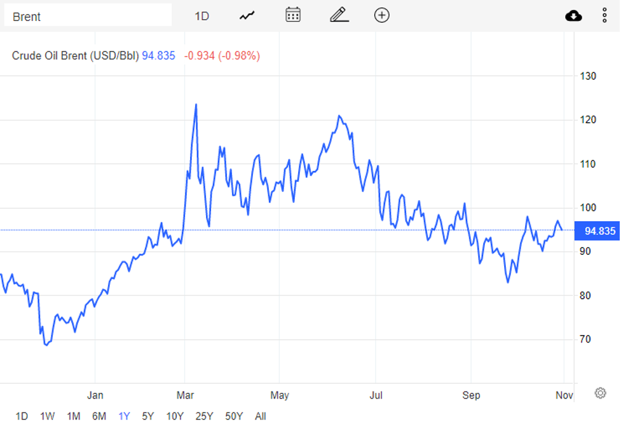Click the cloud download icon
The width and height of the screenshot is (621, 429).
click(x=573, y=16)
